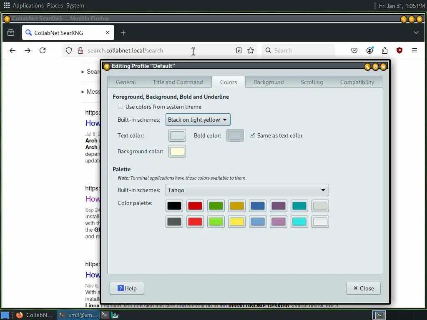Viewport: 427px width, 320px height.
Task: Switch to Compatibility tab
Action: [x=357, y=82]
